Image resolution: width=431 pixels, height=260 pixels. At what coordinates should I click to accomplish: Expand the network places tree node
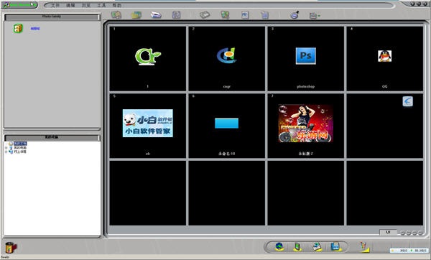click(x=6, y=152)
